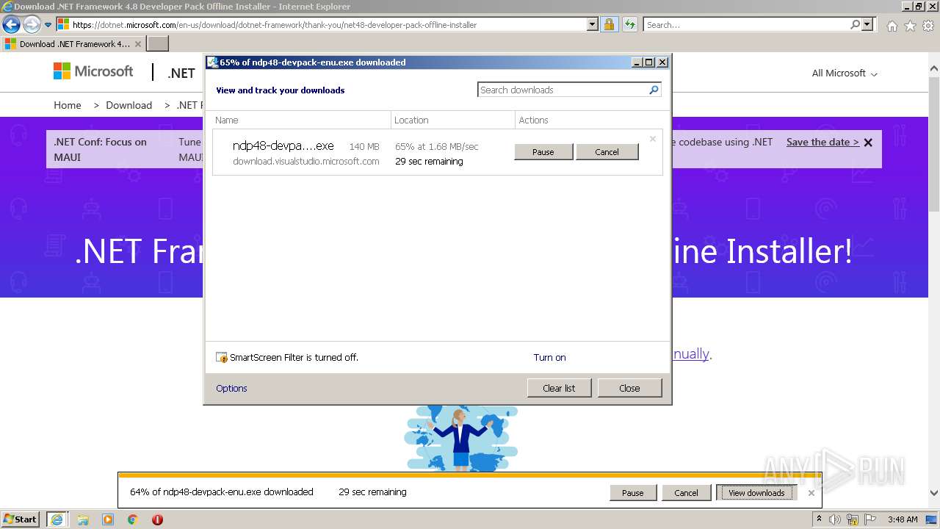The height and width of the screenshot is (529, 940).
Task: Open the recent pages dropdown arrow
Action: coord(48,25)
